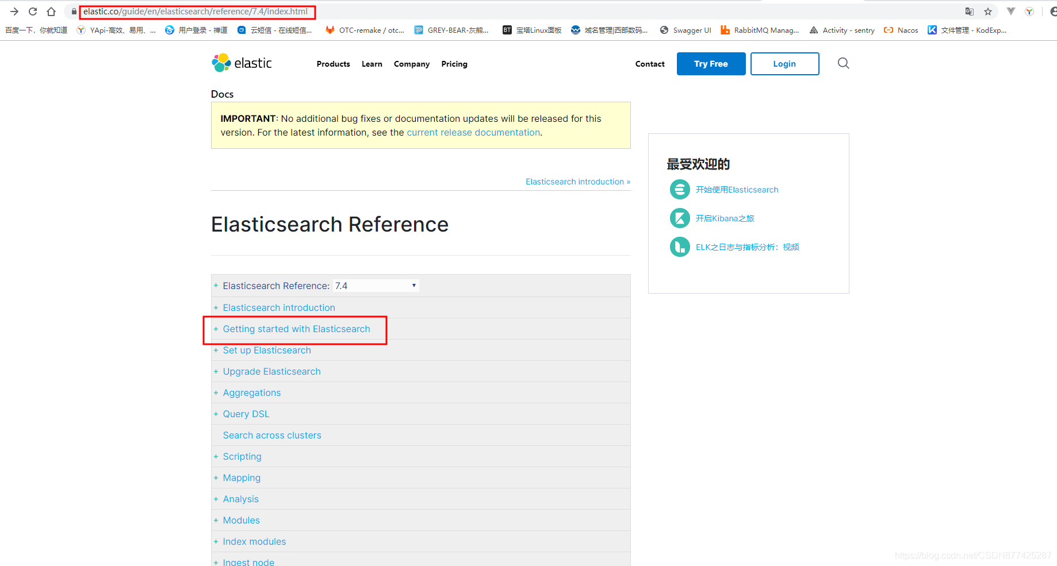Click the V extension icon in toolbar
The height and width of the screenshot is (566, 1057).
click(1010, 11)
